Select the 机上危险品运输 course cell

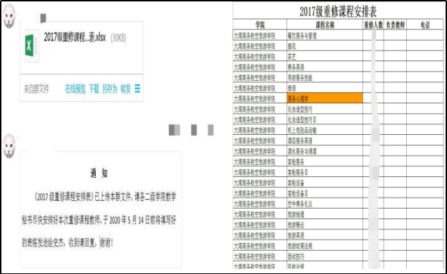325,130
